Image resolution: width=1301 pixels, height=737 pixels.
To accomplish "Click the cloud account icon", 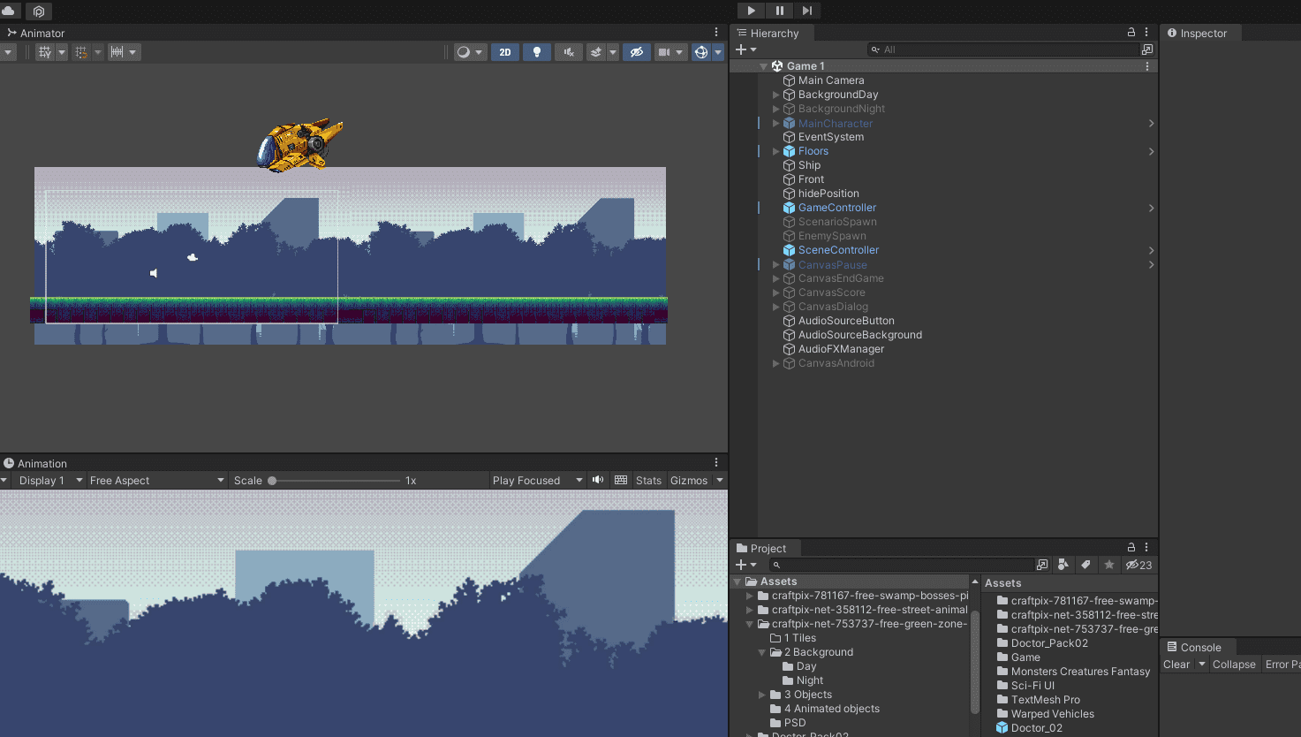I will point(10,11).
